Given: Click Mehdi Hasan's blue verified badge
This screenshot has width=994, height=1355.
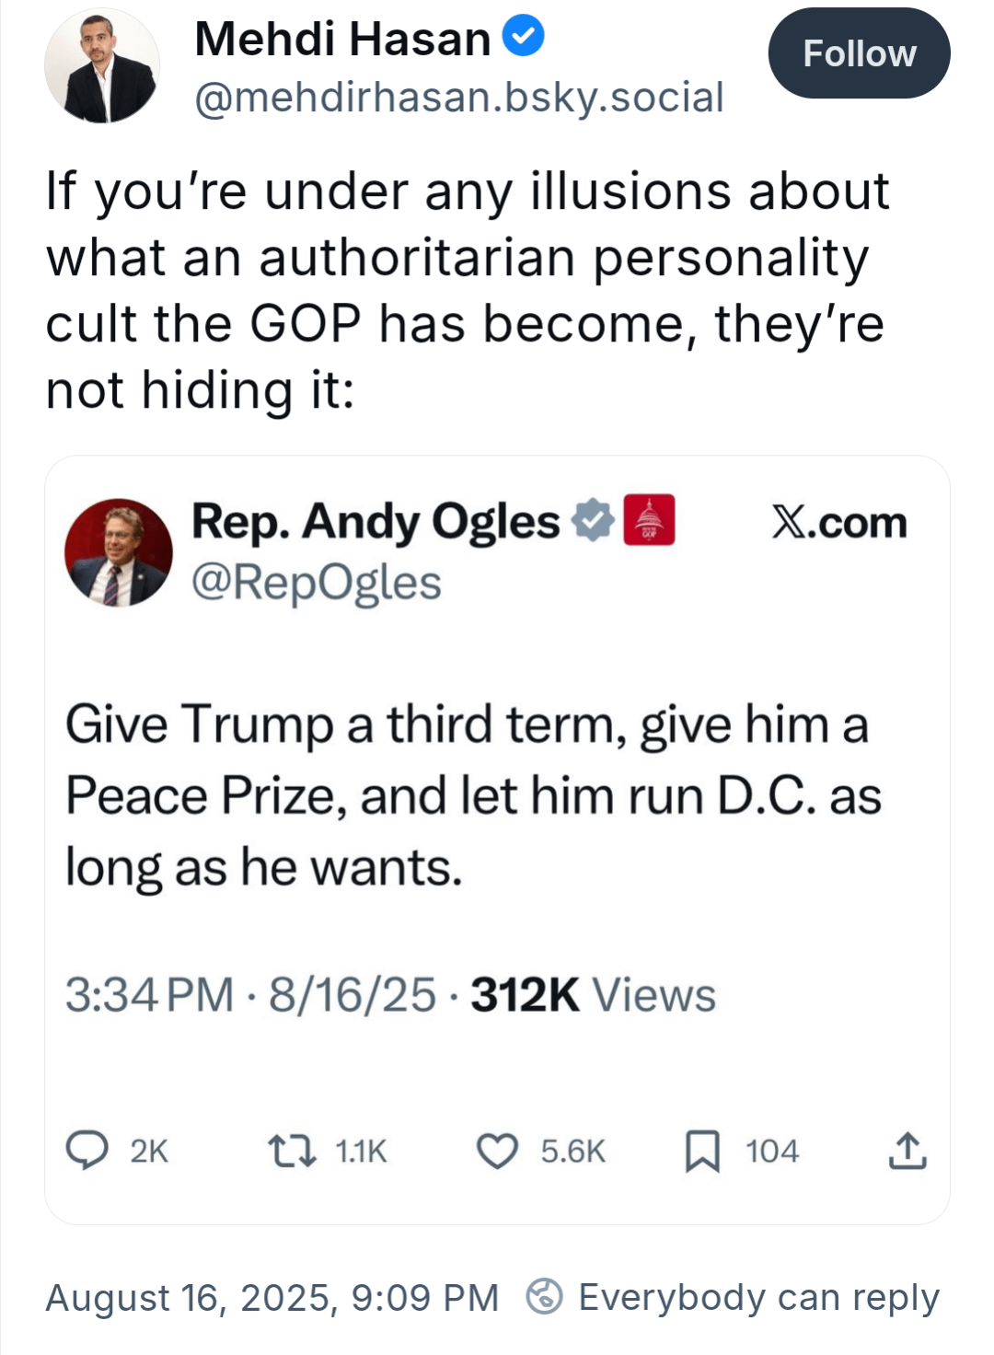Looking at the screenshot, I should [x=524, y=37].
